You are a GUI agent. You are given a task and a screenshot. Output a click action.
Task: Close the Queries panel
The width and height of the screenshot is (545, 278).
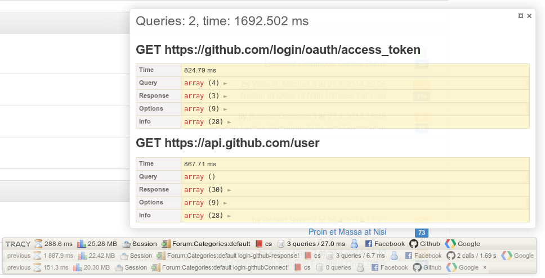pos(529,16)
